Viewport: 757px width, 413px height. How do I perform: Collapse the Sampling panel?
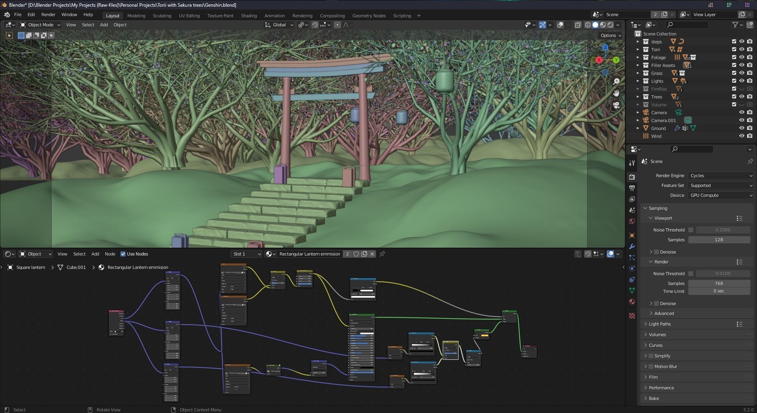(658, 208)
